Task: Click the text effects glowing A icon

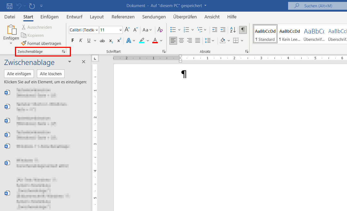Action: pyautogui.click(x=129, y=41)
